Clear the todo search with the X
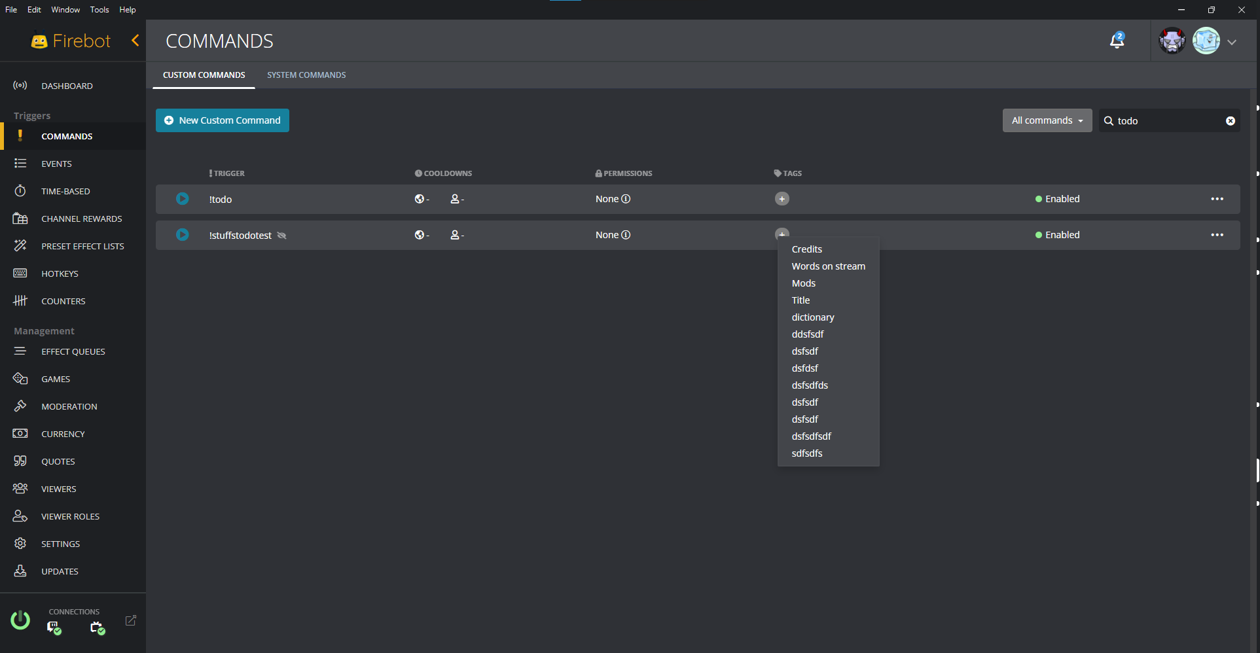This screenshot has width=1260, height=653. [1231, 120]
